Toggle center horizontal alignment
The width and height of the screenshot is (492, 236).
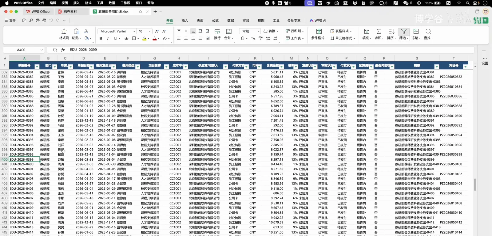pos(186,38)
